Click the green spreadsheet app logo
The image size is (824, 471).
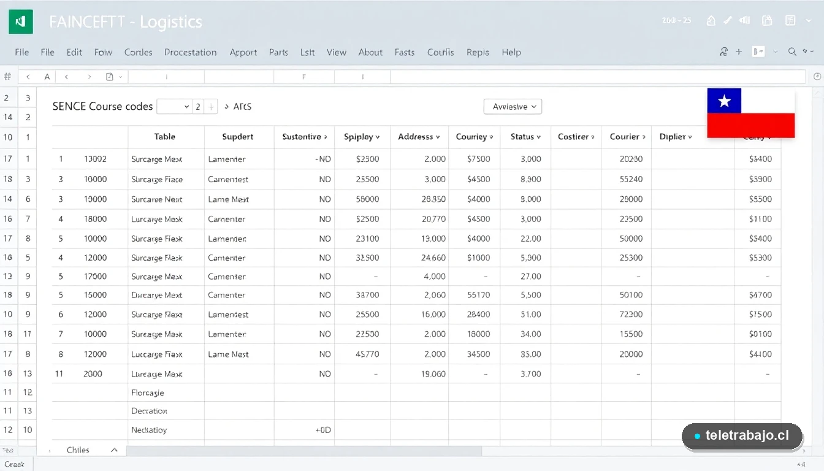tap(20, 20)
